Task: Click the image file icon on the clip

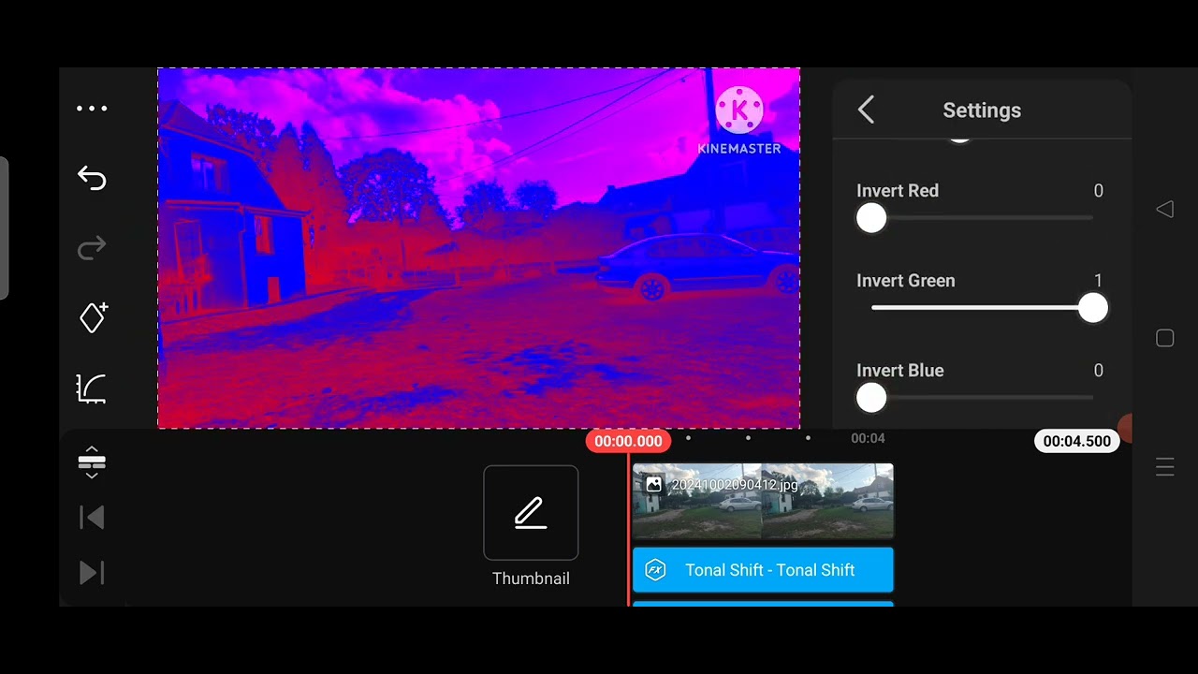Action: click(x=653, y=484)
